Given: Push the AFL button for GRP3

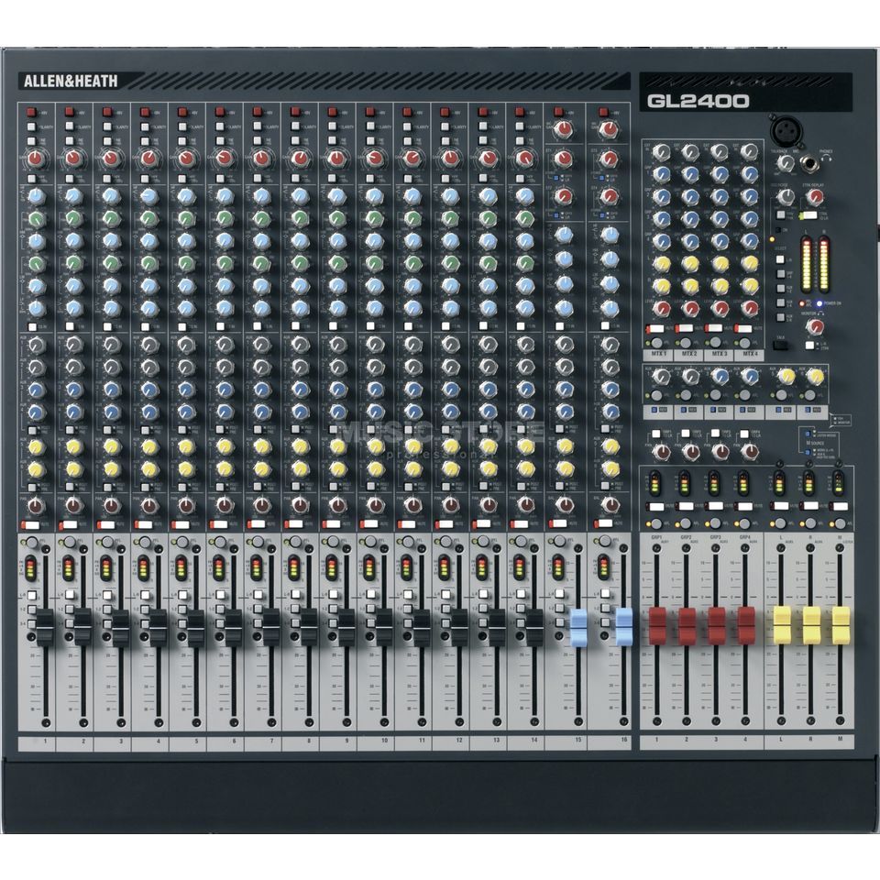Looking at the screenshot, I should point(714,524).
